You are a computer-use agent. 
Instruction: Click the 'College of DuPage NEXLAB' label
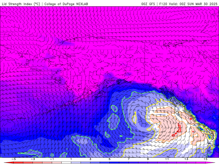66,4
